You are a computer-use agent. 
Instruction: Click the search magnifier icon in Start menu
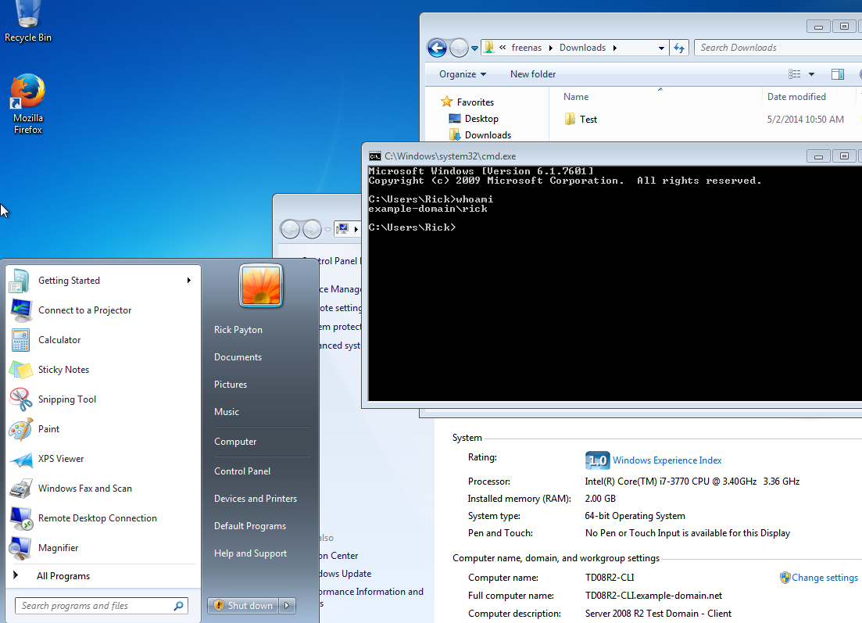point(178,606)
